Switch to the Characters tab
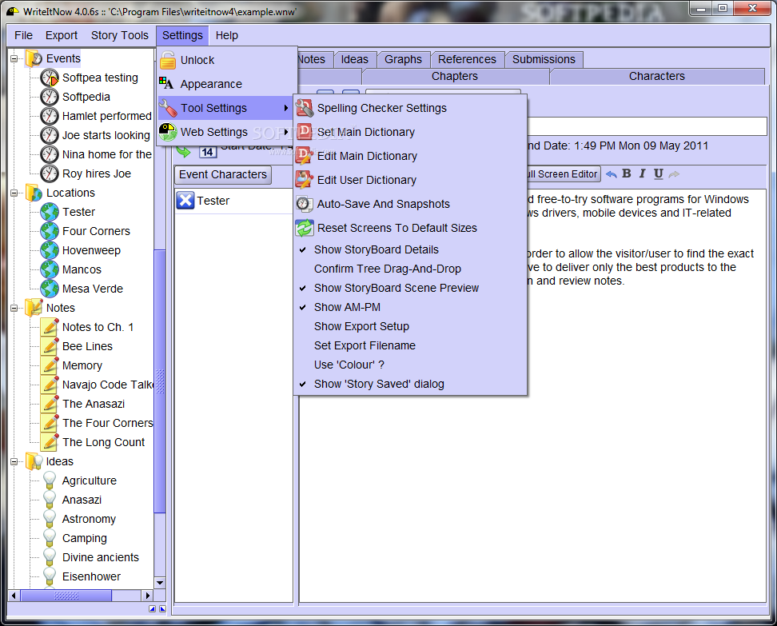The image size is (777, 626). click(656, 76)
